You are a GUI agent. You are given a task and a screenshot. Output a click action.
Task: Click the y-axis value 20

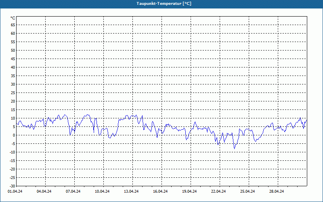[x=13, y=101]
